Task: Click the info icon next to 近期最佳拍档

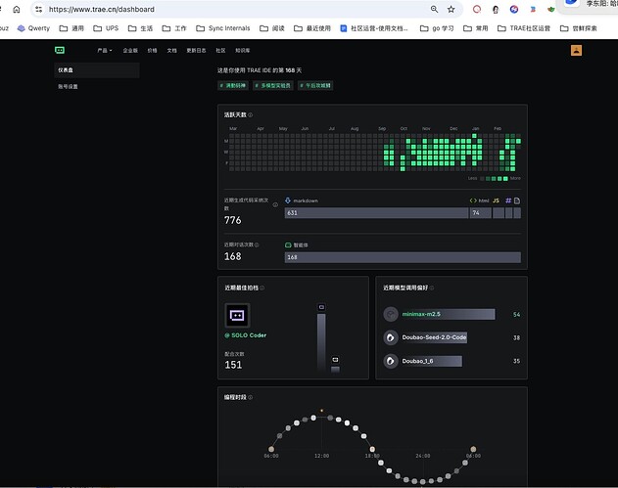Action: tap(262, 288)
